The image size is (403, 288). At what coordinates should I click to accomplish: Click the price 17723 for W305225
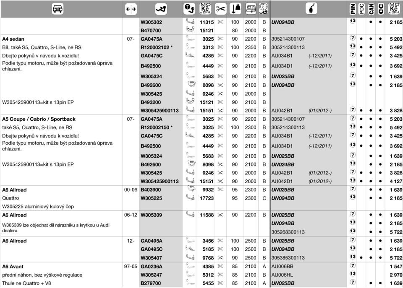pos(207,198)
